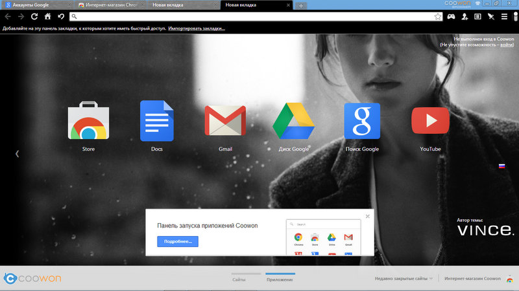
Task: Open the gamepad toolbar icon
Action: [451, 17]
